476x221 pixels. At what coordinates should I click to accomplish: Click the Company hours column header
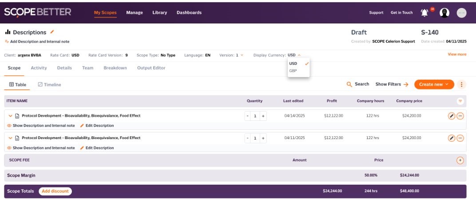(x=370, y=101)
